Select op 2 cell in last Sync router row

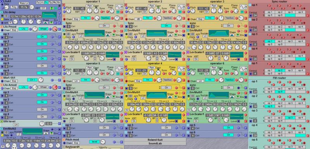point(280,70)
